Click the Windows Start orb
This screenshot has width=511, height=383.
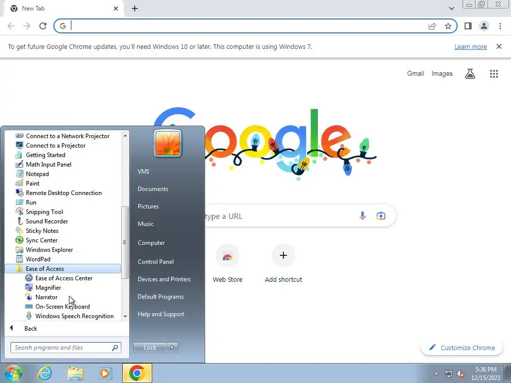pyautogui.click(x=13, y=373)
